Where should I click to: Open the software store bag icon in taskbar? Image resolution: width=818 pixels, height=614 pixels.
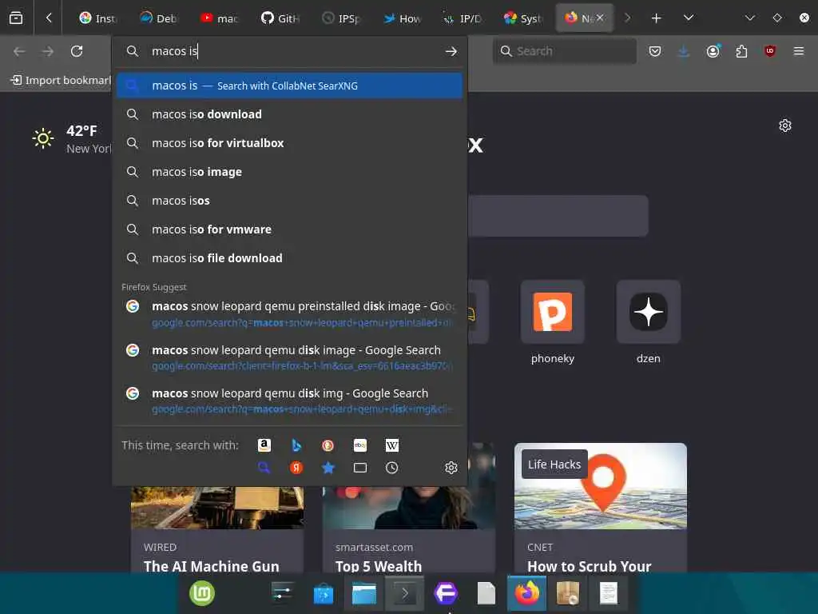[x=324, y=594]
